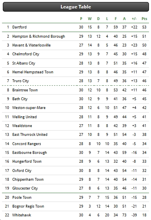Select the Welling United row

click(x=75, y=117)
